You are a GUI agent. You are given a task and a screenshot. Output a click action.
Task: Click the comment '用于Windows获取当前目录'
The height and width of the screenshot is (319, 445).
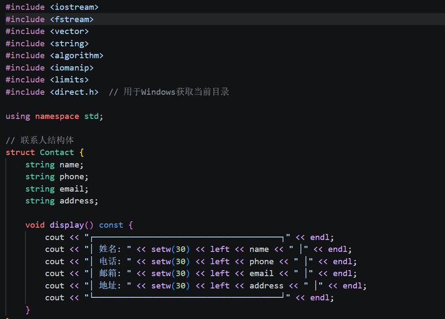coord(176,92)
